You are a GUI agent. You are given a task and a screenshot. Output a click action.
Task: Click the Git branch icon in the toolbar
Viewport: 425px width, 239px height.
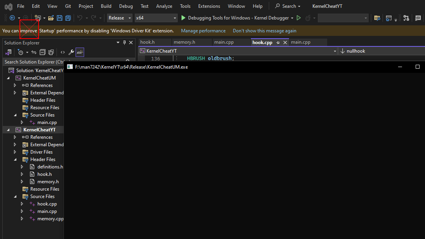406,18
